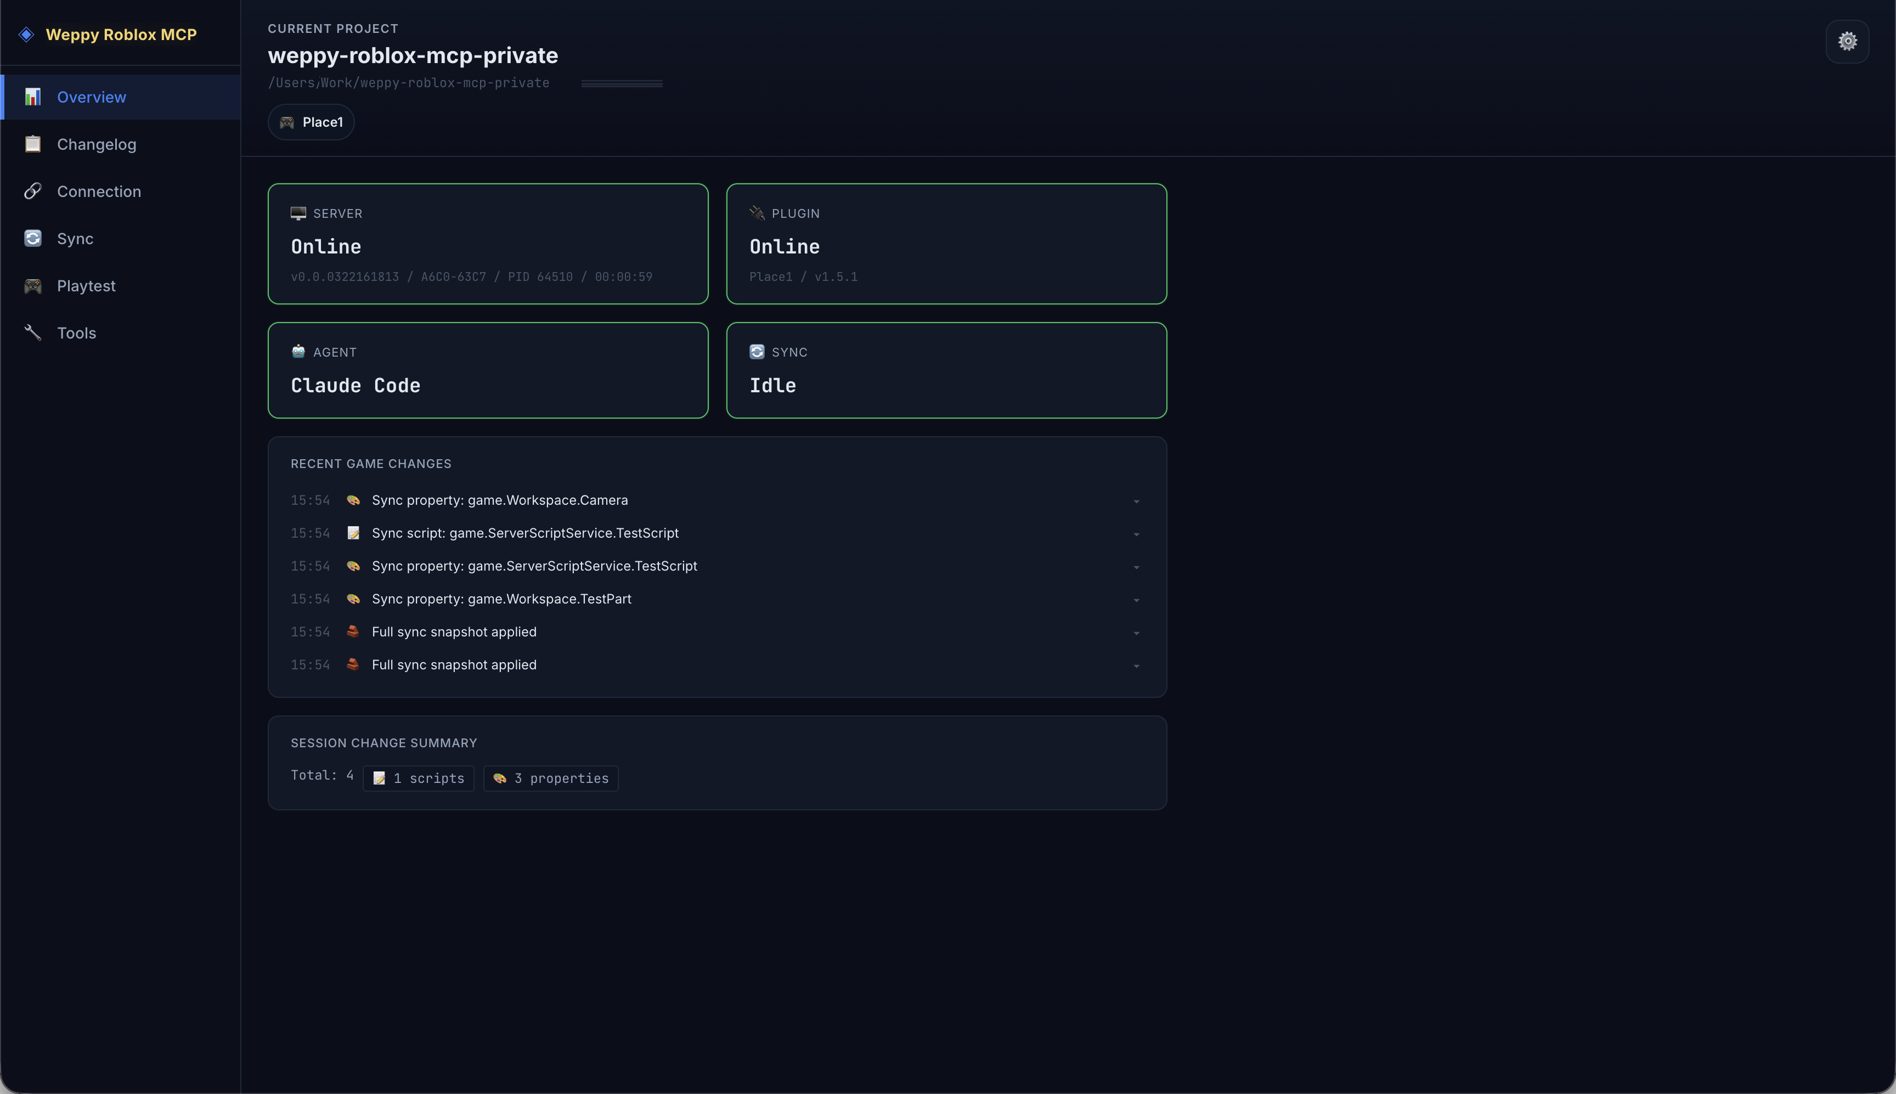The image size is (1896, 1094).
Task: Click the Sync arrows icon in sidebar
Action: [x=33, y=238]
